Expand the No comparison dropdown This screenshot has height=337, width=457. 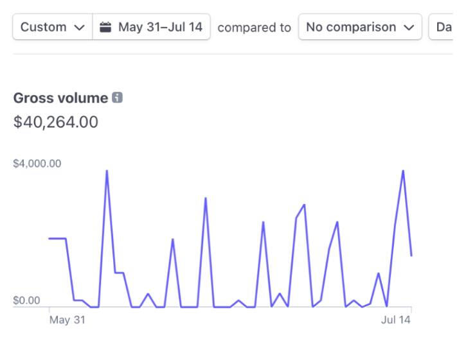(x=359, y=27)
